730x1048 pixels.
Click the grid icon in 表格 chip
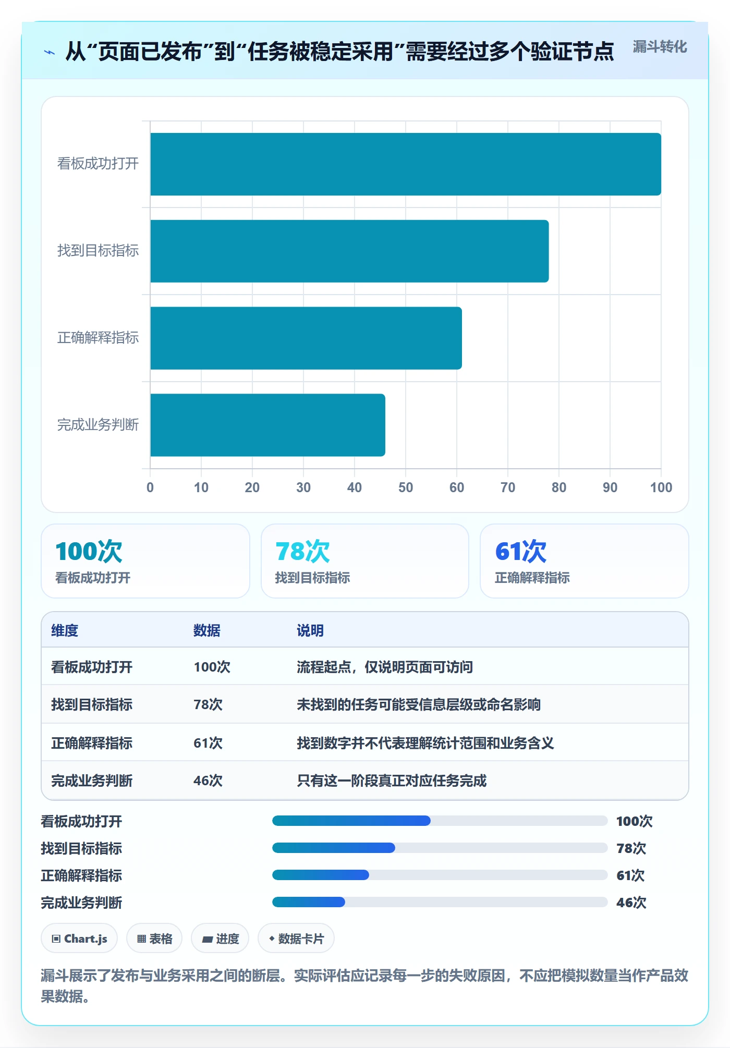[x=141, y=939]
